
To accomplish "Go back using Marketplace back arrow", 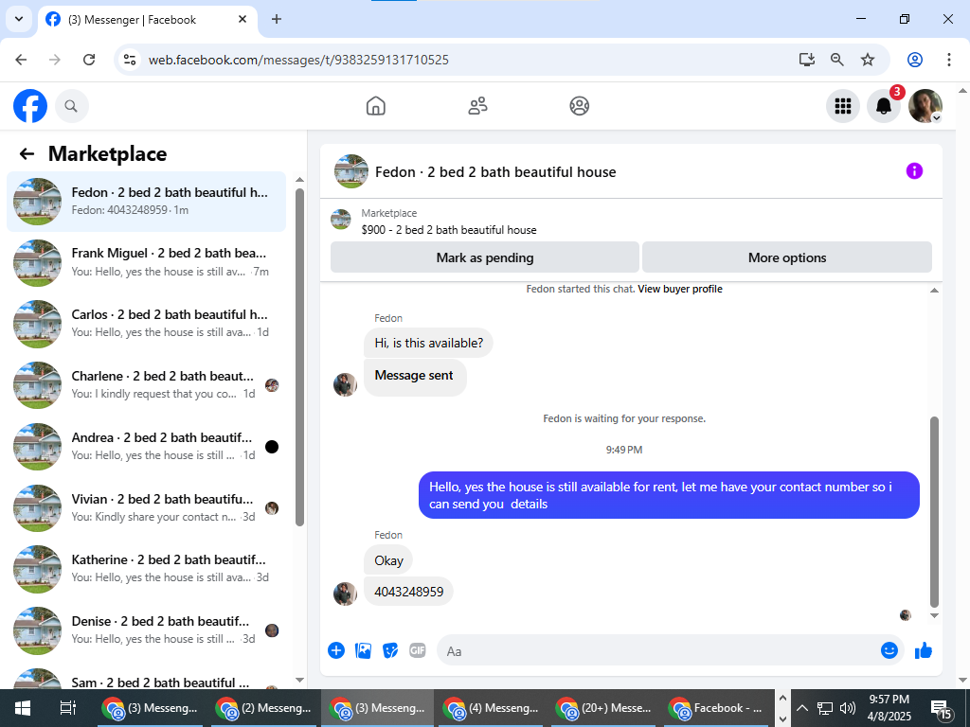I will click(x=27, y=154).
